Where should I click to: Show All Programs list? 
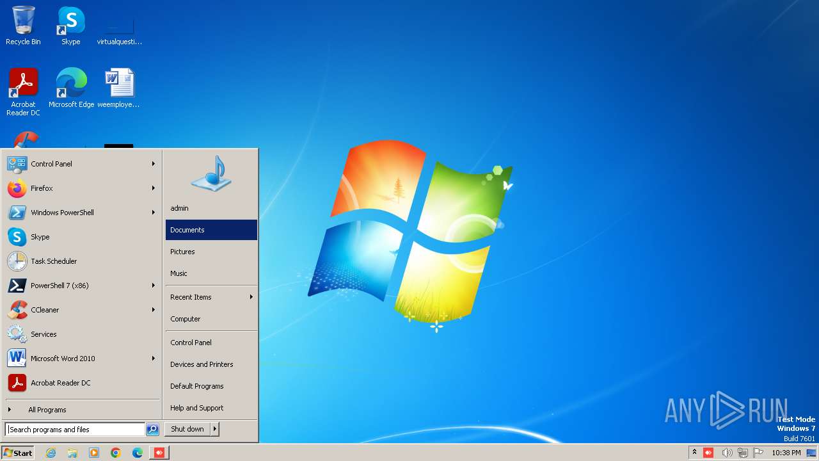click(82, 410)
